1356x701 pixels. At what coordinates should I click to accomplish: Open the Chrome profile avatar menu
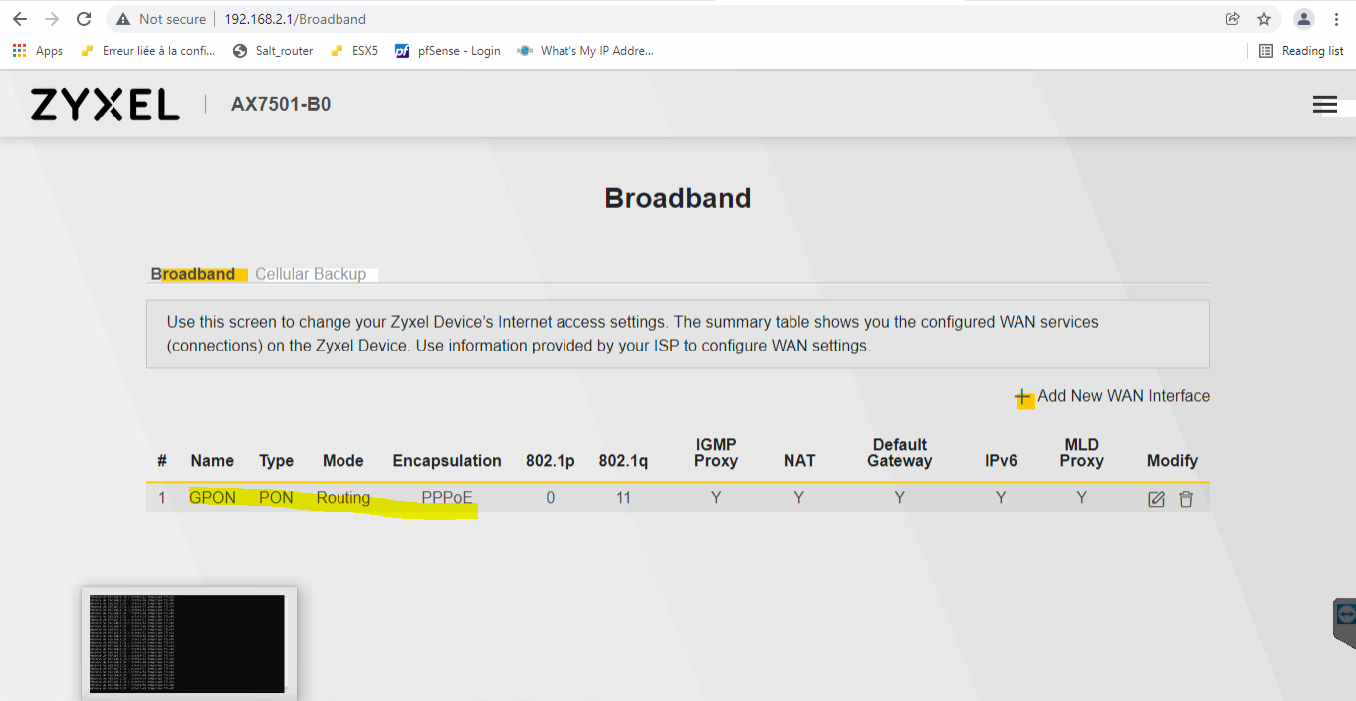(x=1303, y=19)
